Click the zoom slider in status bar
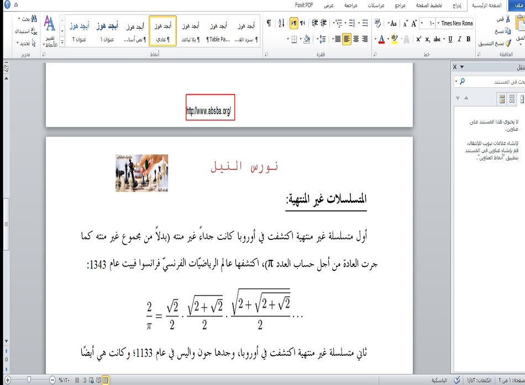 pos(29,379)
